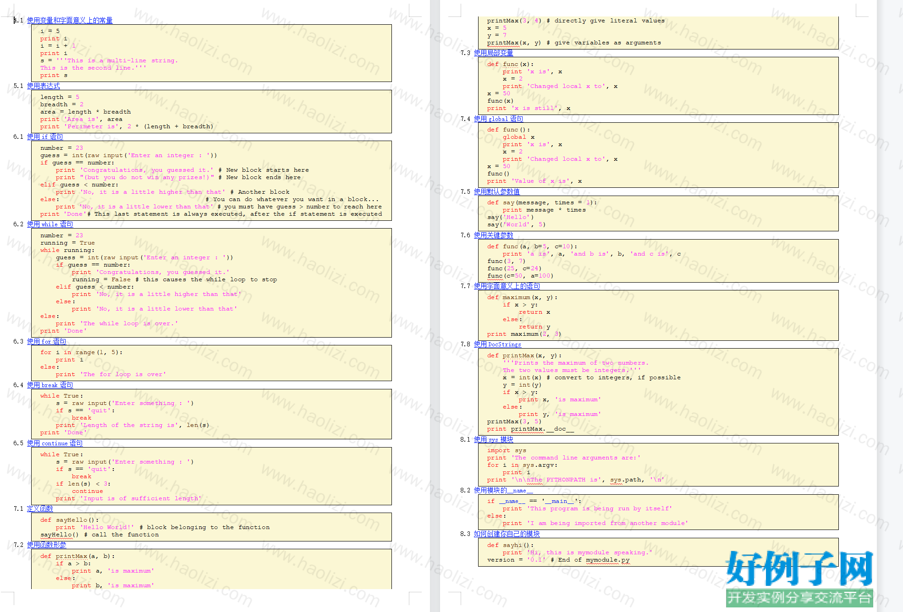
Task: Click the line "version = '0.1' # End of mymodule.py"
Action: tap(559, 560)
